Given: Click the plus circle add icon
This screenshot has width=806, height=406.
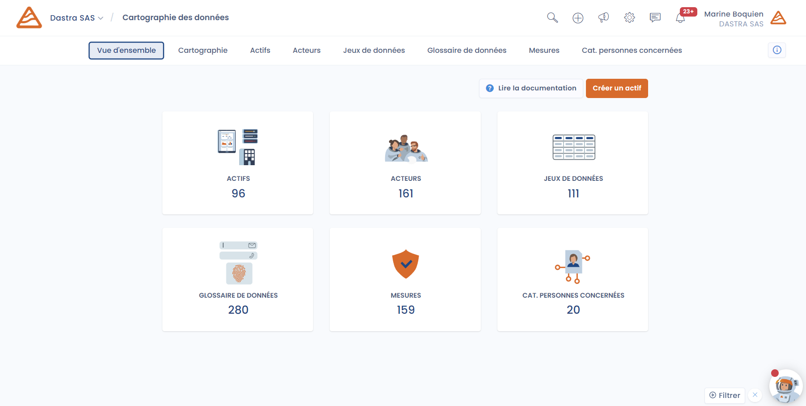Looking at the screenshot, I should coord(578,18).
